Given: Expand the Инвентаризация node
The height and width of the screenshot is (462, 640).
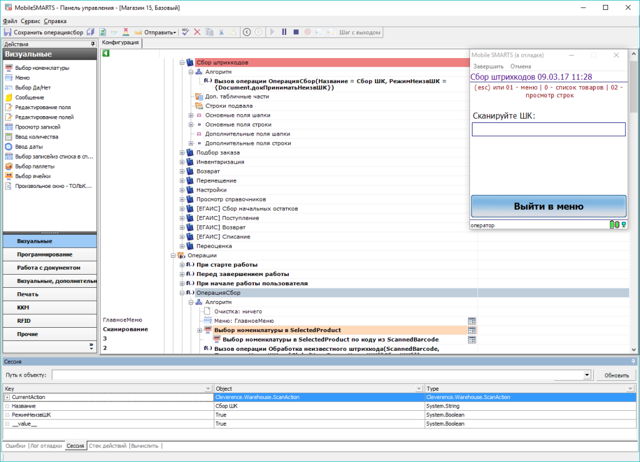Looking at the screenshot, I should 182,162.
